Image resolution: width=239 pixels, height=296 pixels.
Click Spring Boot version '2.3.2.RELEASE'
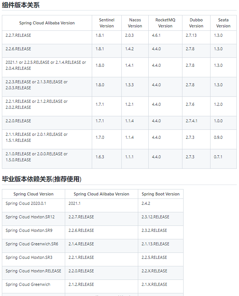click(154, 230)
